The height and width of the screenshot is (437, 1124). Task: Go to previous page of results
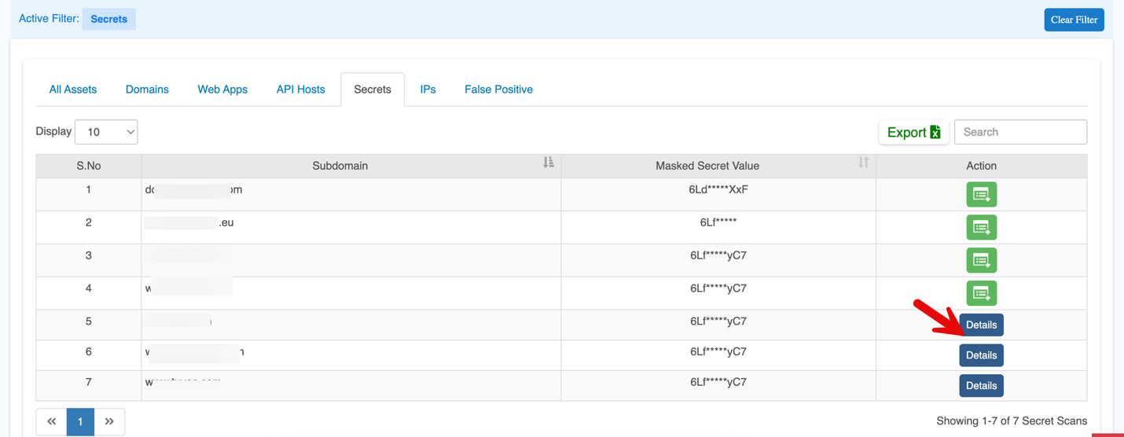(x=52, y=422)
